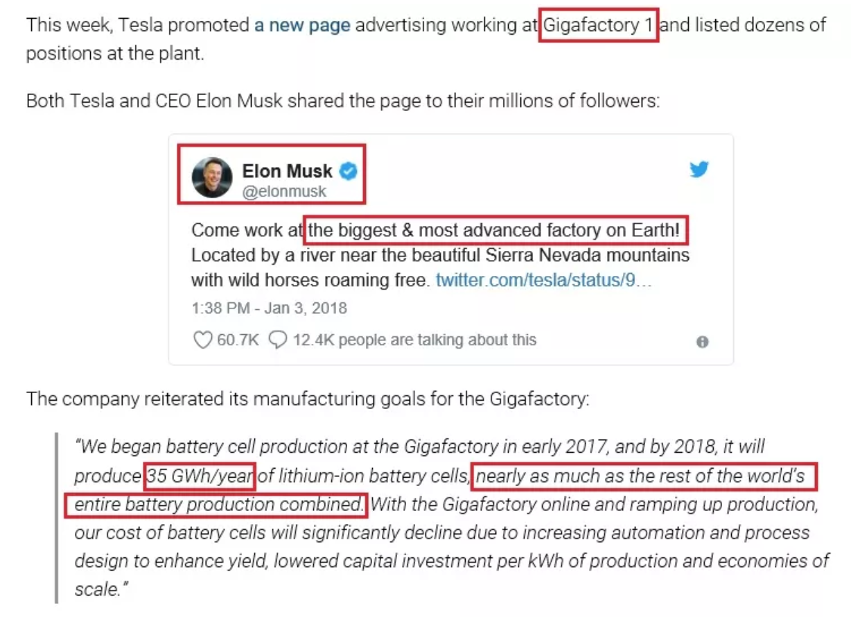The height and width of the screenshot is (617, 851).
Task: Click the 60.7K likes count
Action: pos(237,340)
